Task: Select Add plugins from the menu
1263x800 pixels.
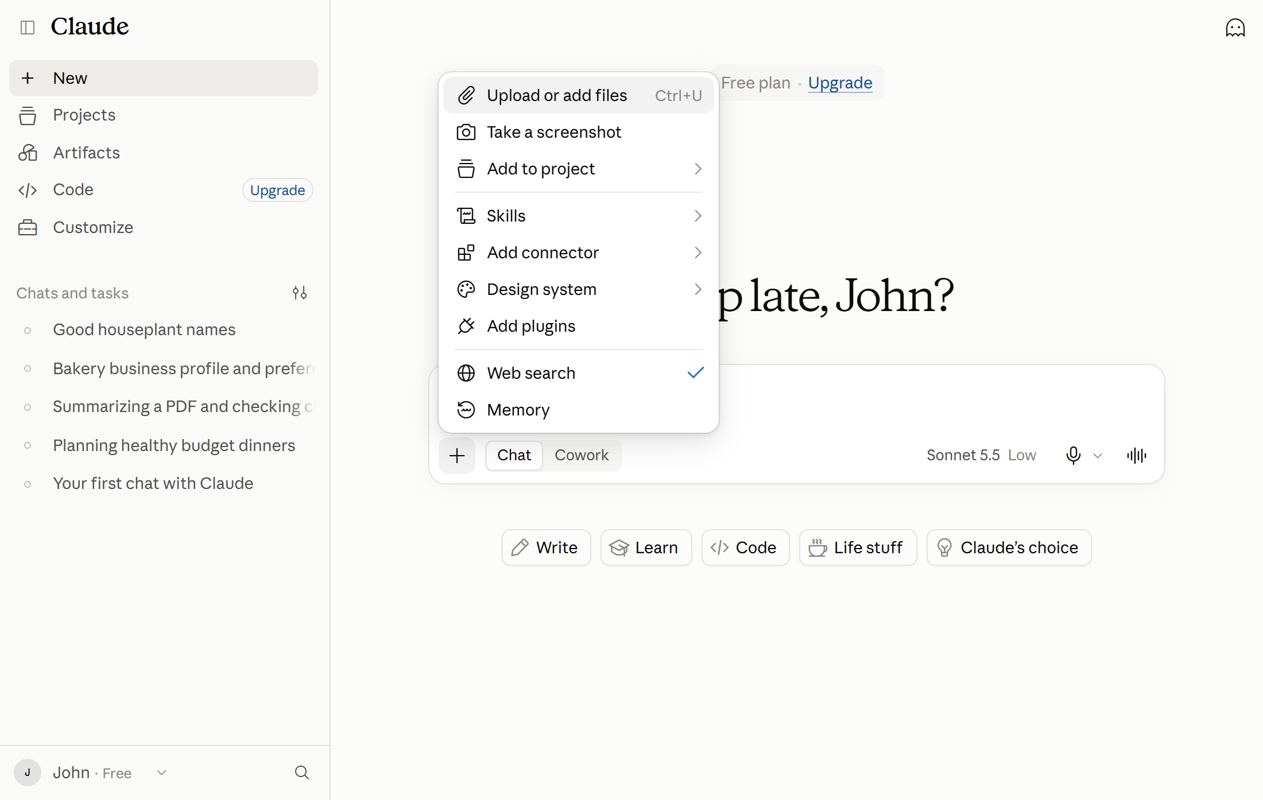Action: pyautogui.click(x=578, y=326)
